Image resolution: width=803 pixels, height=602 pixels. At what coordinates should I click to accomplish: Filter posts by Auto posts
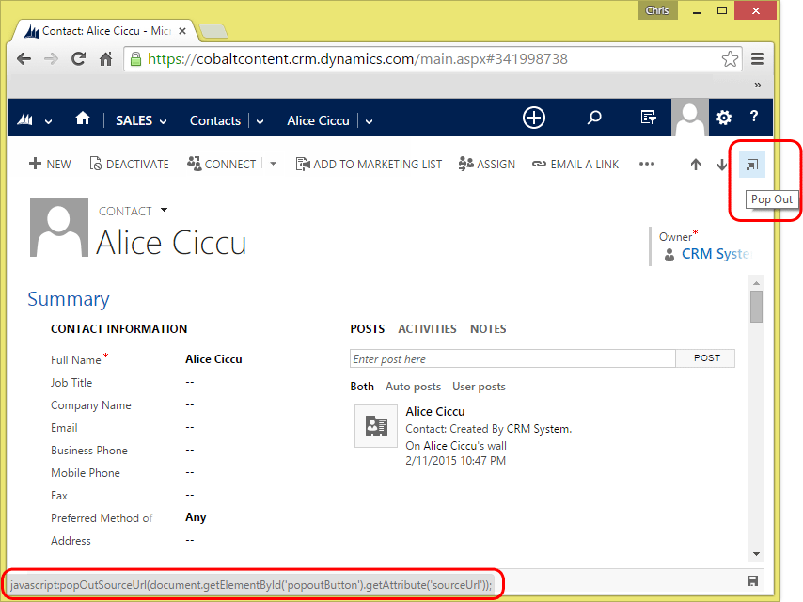(414, 387)
